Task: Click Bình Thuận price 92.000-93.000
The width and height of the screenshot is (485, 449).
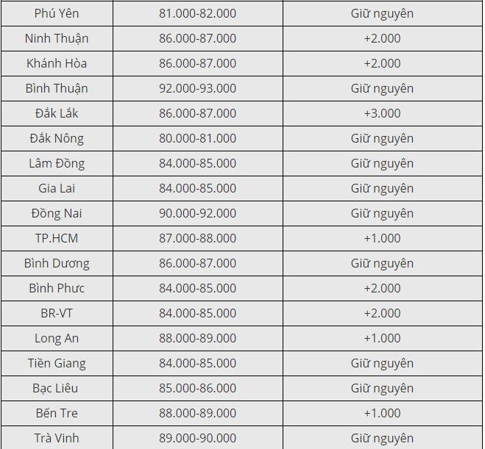Action: coord(198,89)
